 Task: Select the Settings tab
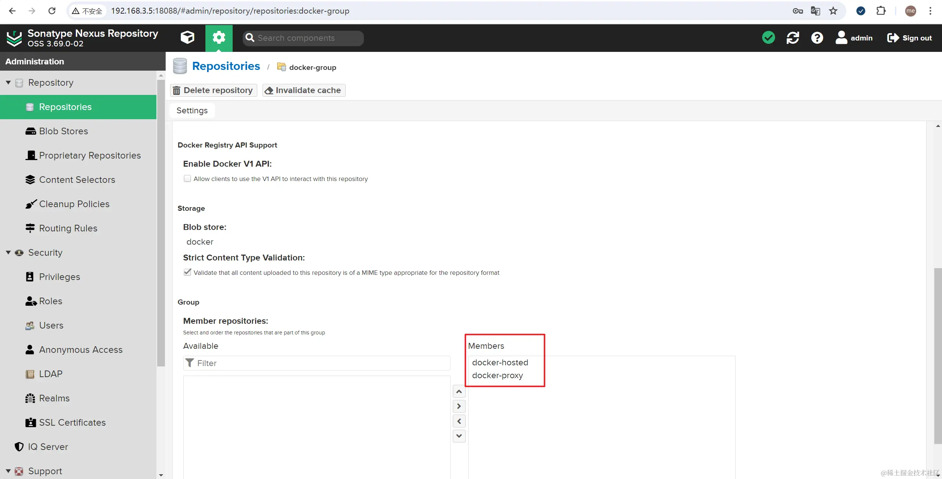click(x=192, y=110)
